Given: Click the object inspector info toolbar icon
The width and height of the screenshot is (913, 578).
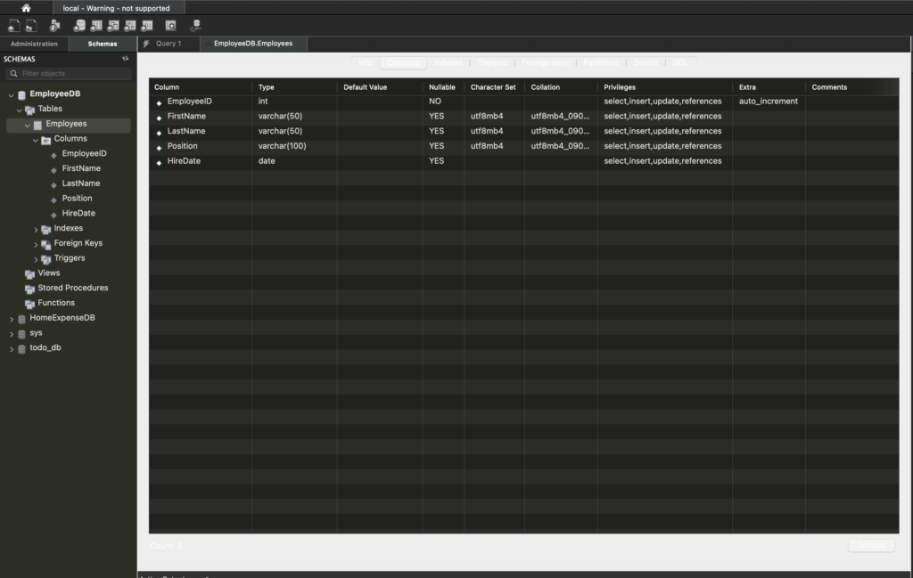Looking at the screenshot, I should point(54,26).
